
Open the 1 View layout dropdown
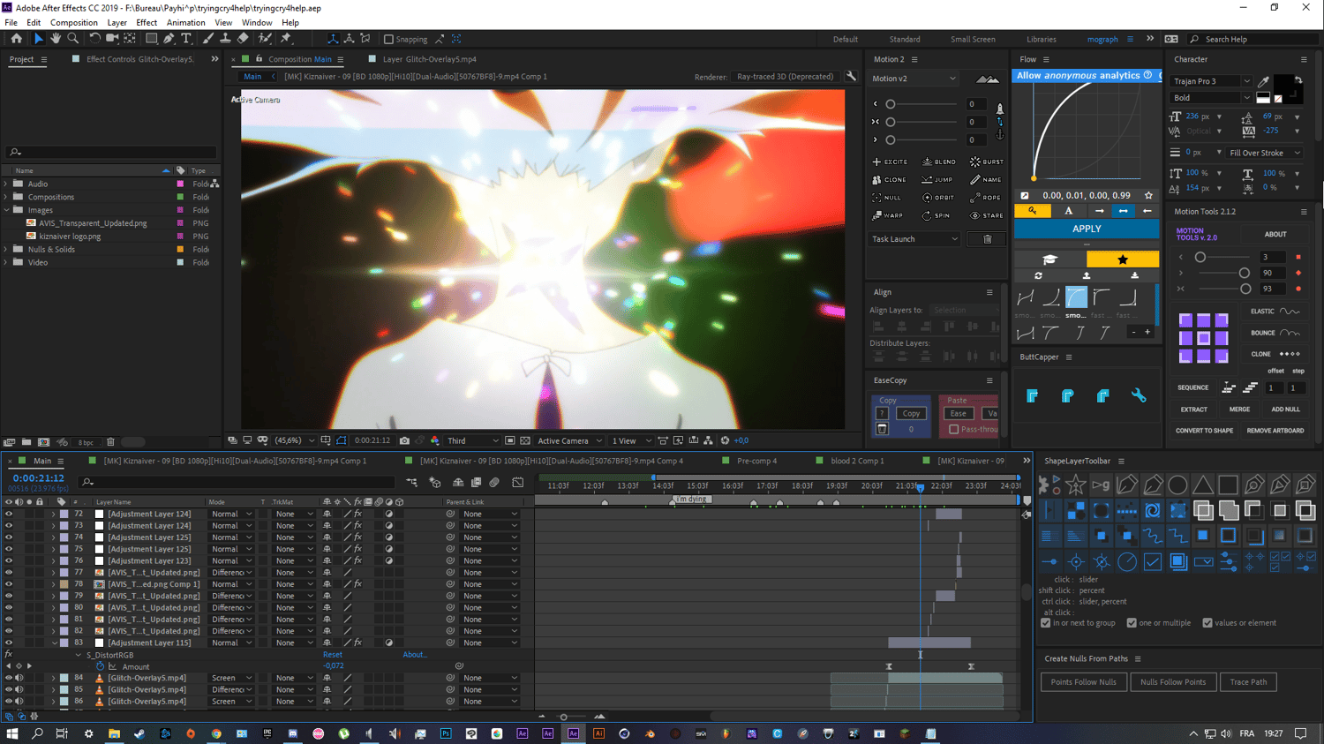click(631, 440)
